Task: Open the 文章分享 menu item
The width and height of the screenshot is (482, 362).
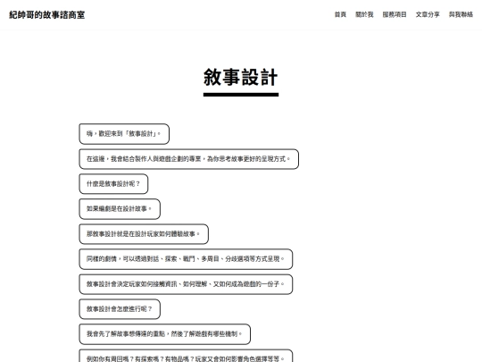Action: click(x=428, y=14)
